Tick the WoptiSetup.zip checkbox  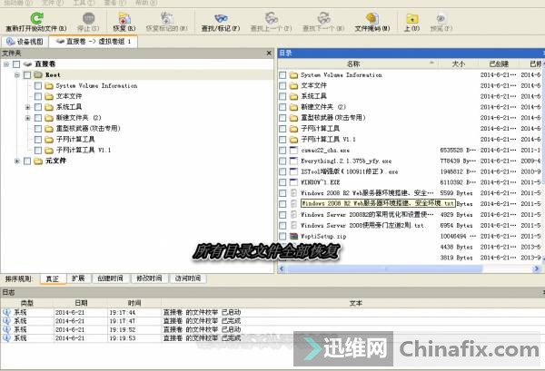tap(282, 237)
